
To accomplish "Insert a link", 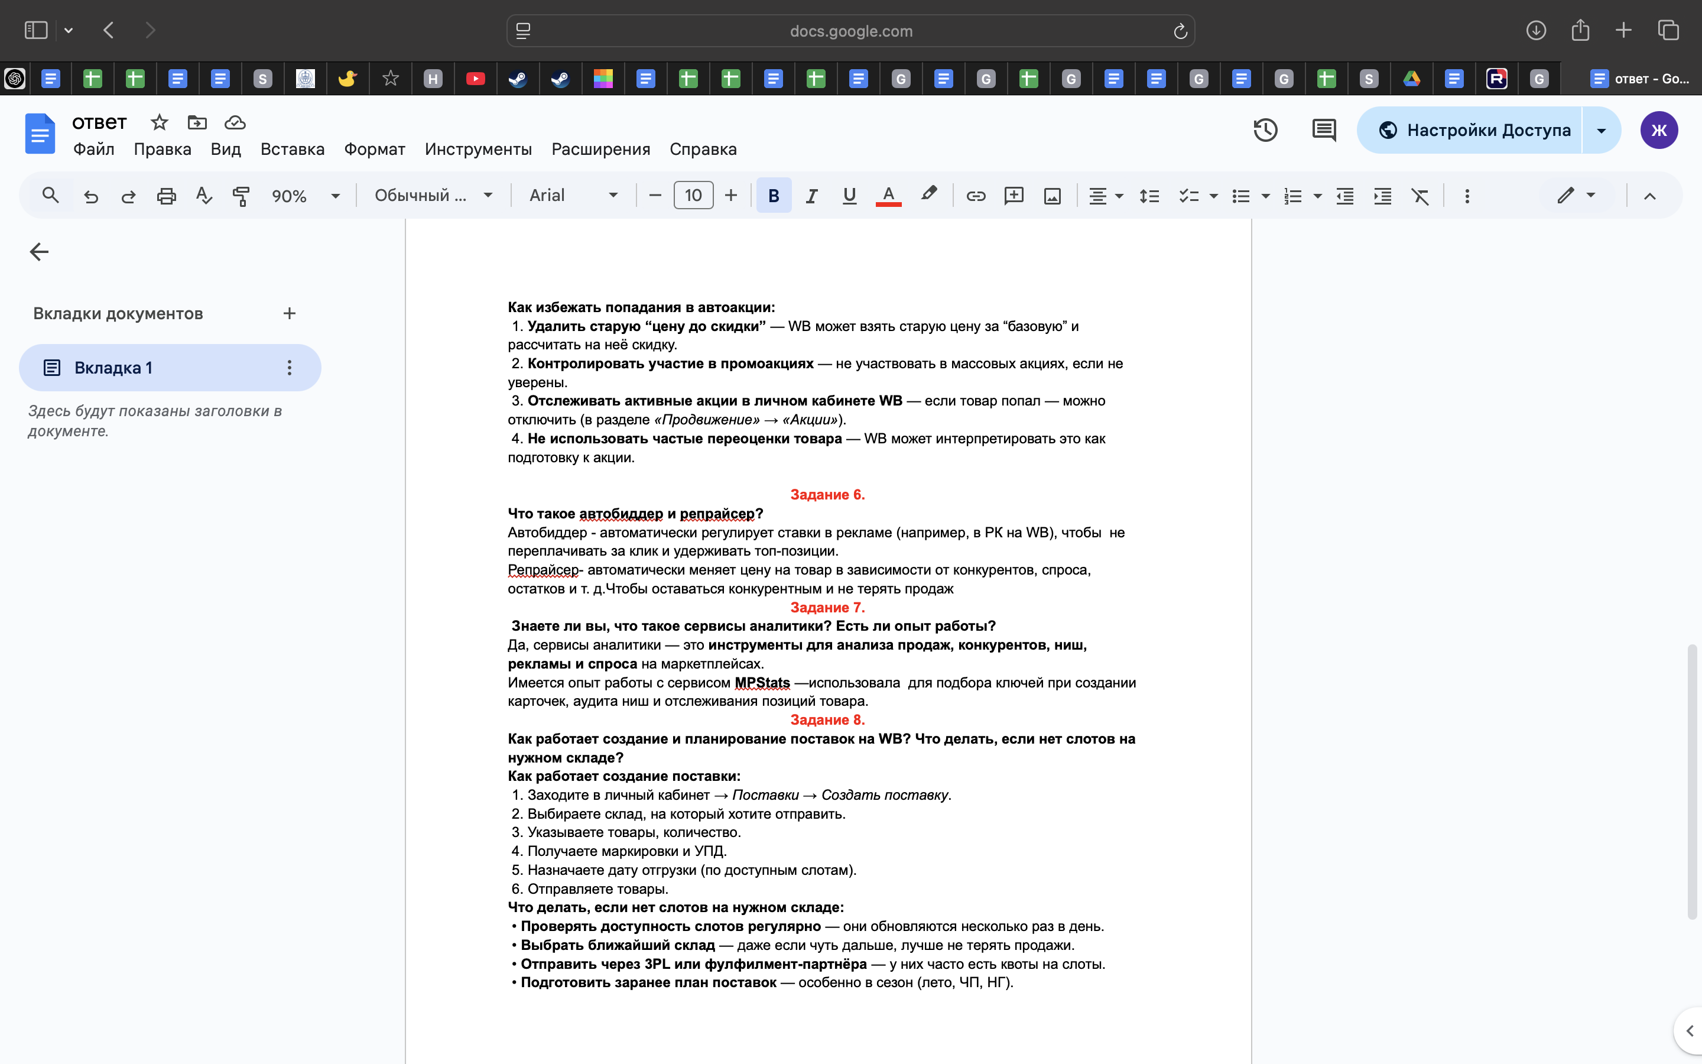I will click(x=976, y=196).
